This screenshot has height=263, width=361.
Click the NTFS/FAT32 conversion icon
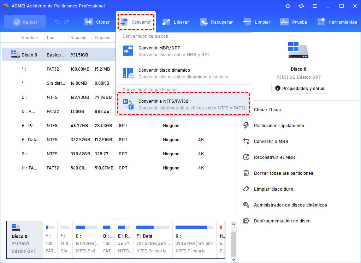pyautogui.click(x=128, y=104)
